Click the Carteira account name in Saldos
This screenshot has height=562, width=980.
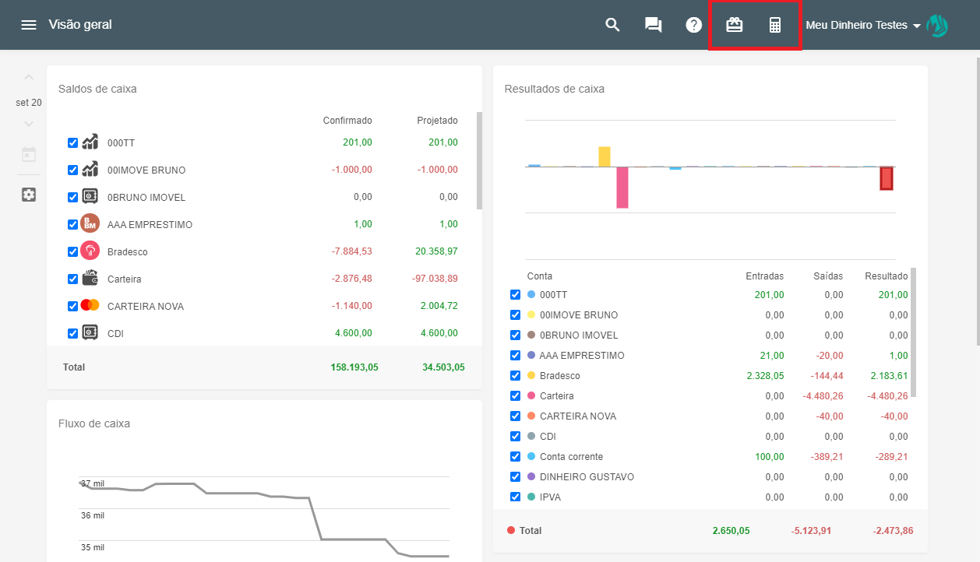pyautogui.click(x=125, y=279)
